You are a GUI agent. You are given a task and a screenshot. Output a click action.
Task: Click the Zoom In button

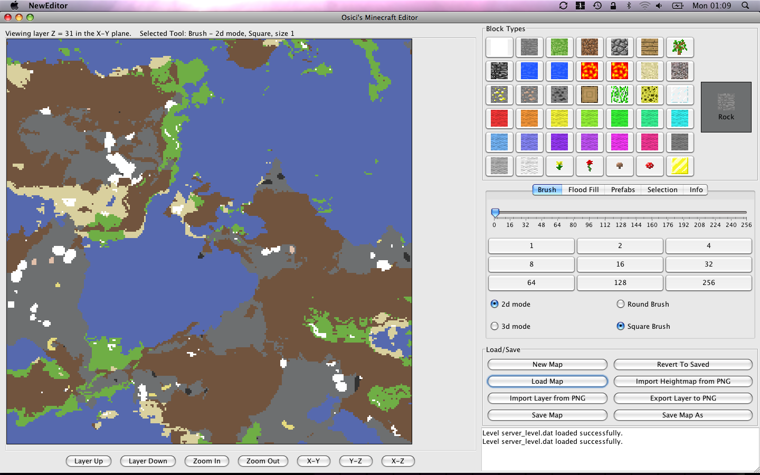207,461
